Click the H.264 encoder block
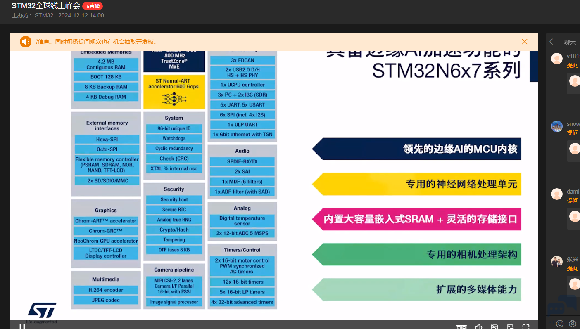Viewport: 580px width, 329px height. tap(106, 290)
